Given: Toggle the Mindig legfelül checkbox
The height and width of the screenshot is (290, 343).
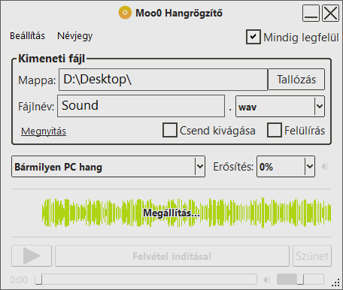Looking at the screenshot, I should (x=253, y=37).
